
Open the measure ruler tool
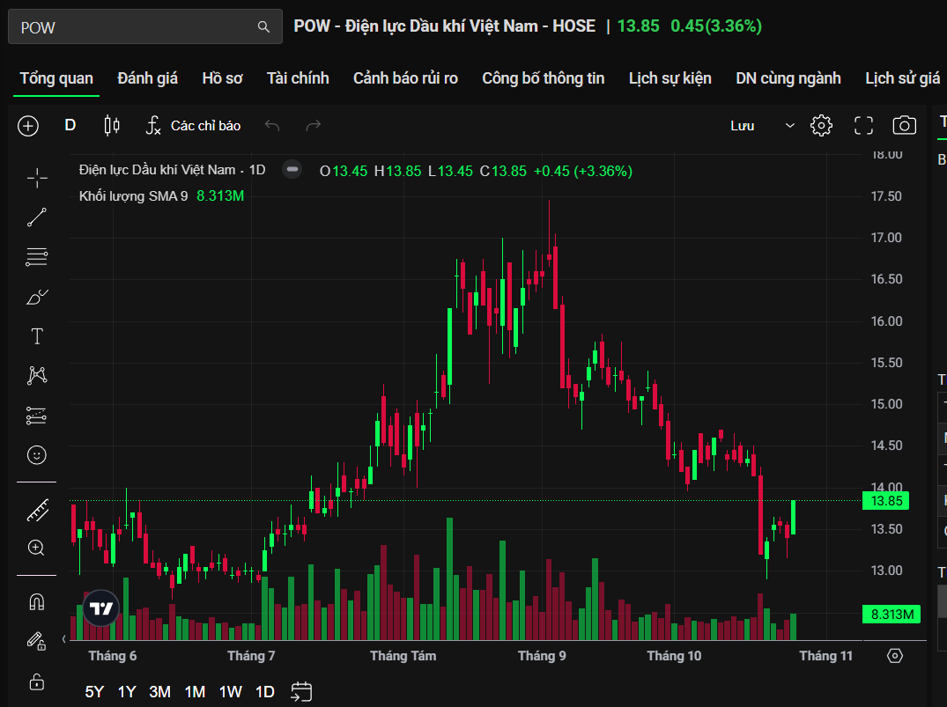[37, 510]
